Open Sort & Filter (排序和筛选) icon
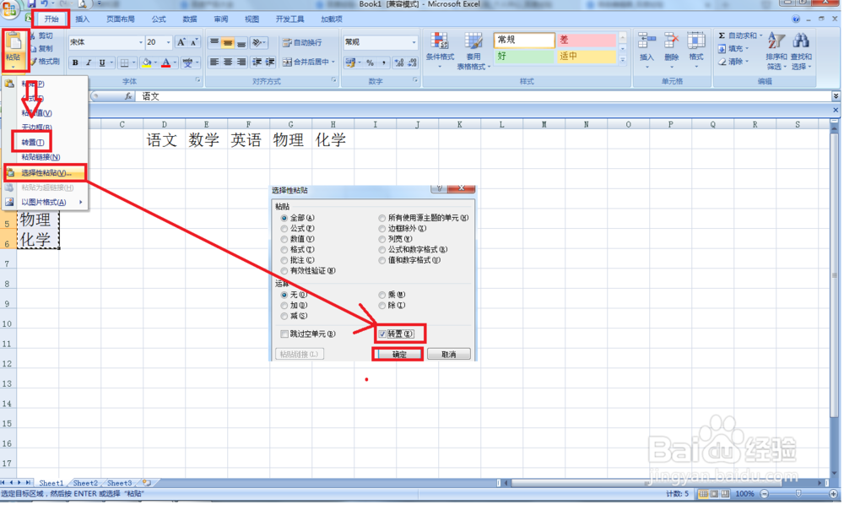 [x=776, y=41]
